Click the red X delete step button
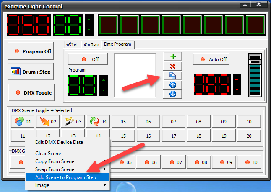Screen dimensions: 271x192 pos(172,66)
